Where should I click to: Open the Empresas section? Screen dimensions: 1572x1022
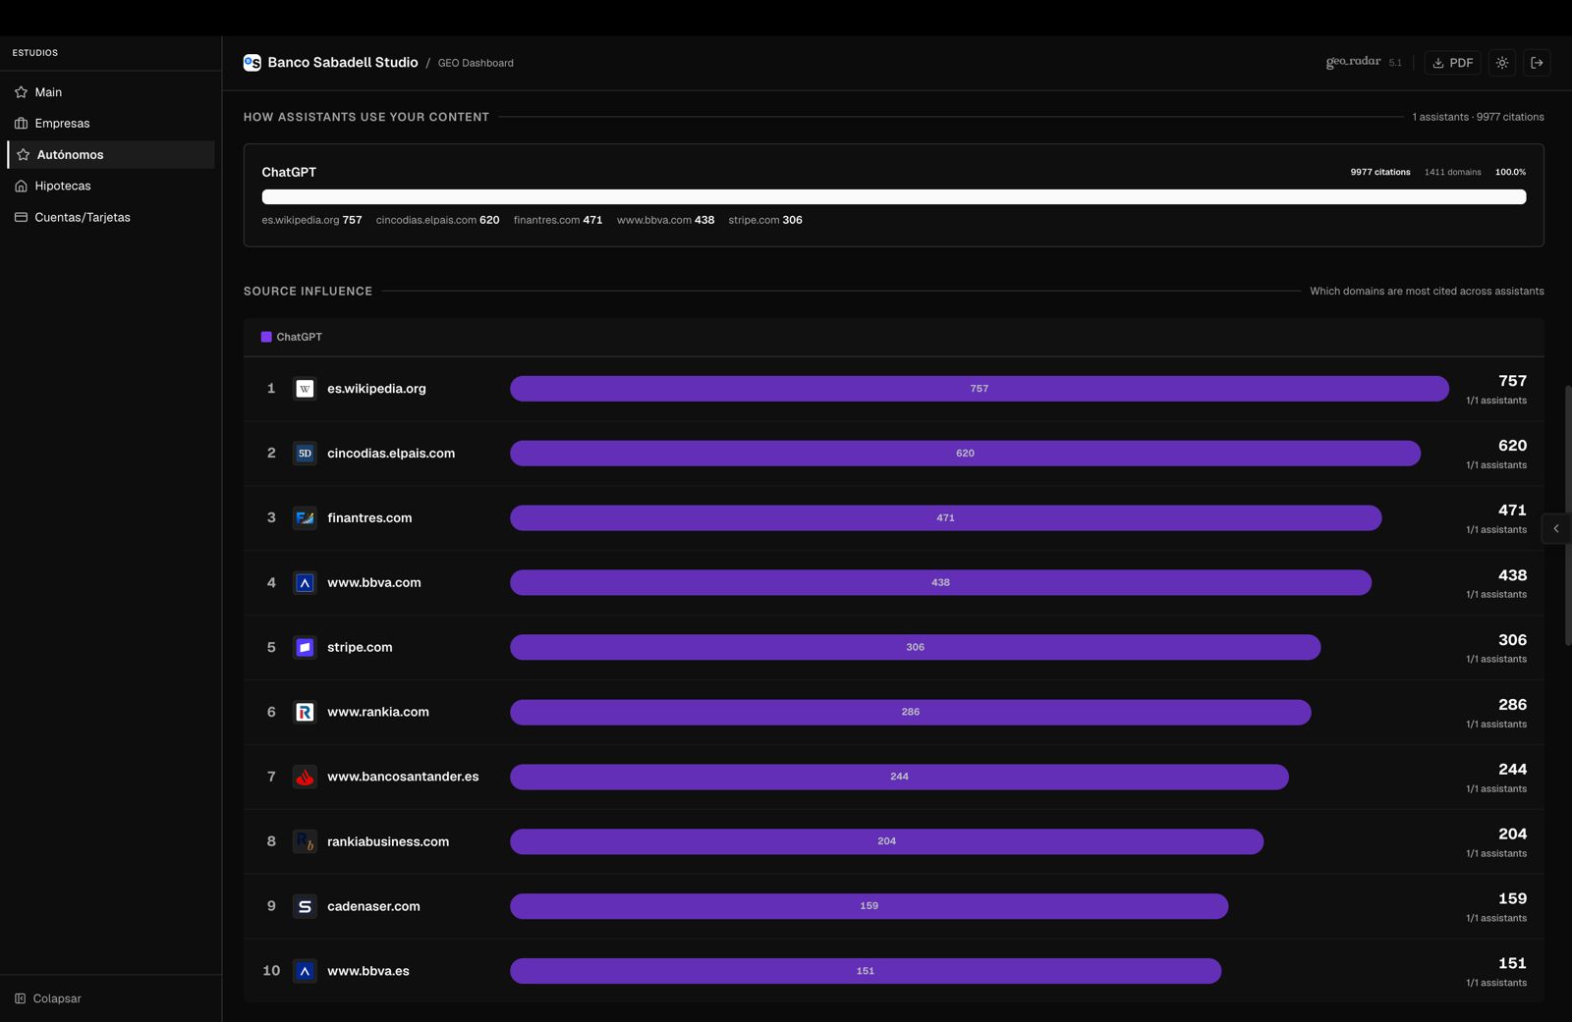tap(62, 124)
